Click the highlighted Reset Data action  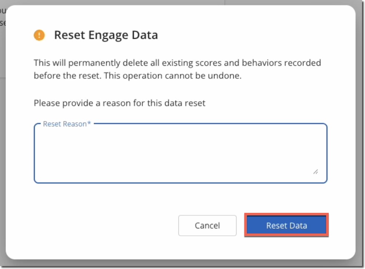coord(286,225)
